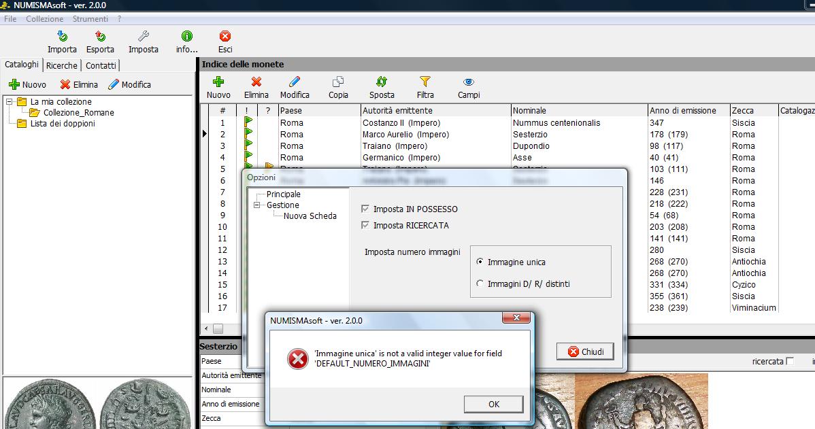Click row number 17
This screenshot has width=815, height=429.
(222, 307)
